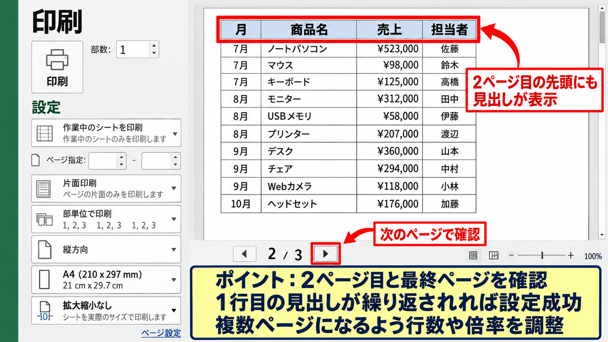The image size is (608, 342).
Task: Increase copies with 部数 up arrow
Action: [154, 46]
